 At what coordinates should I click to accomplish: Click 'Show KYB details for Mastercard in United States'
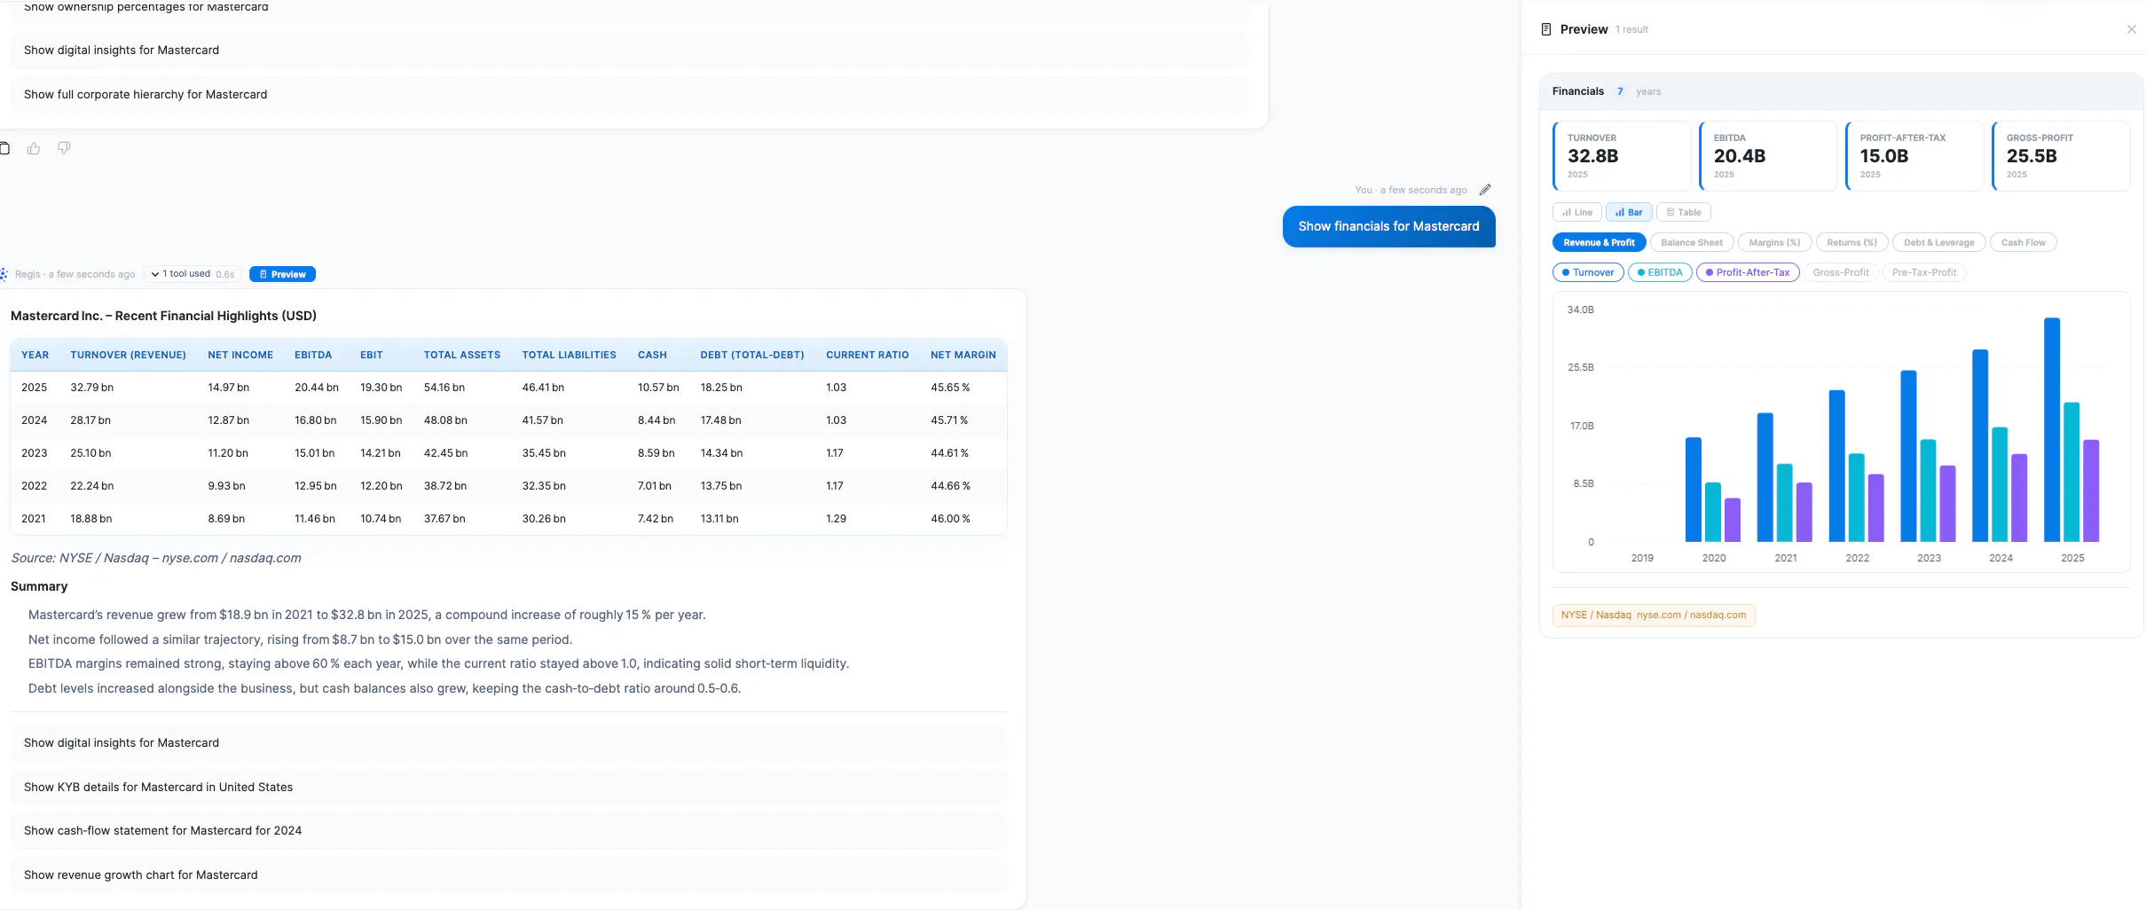tap(508, 788)
